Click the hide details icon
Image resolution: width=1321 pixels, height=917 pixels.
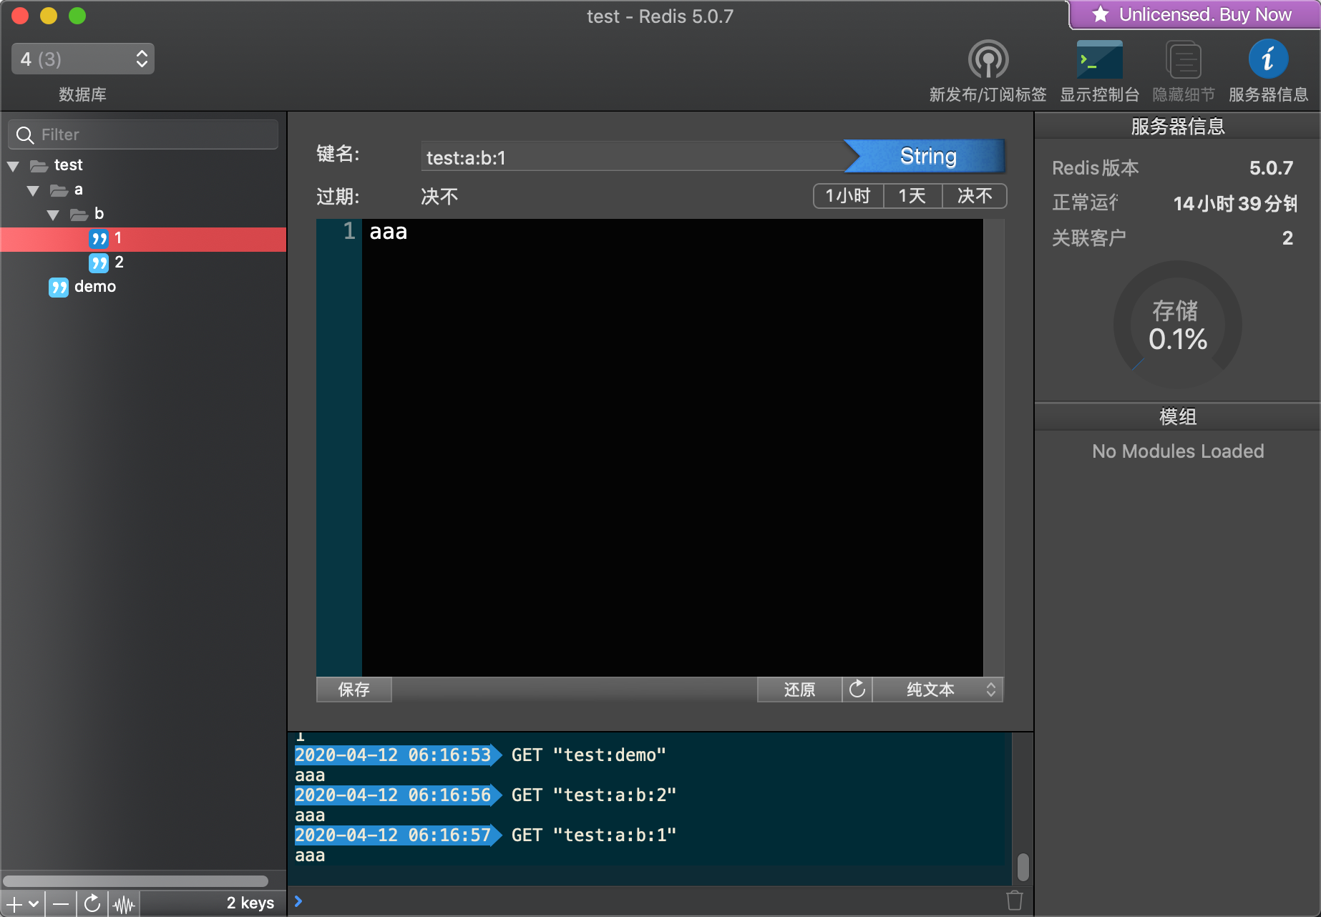pyautogui.click(x=1184, y=59)
